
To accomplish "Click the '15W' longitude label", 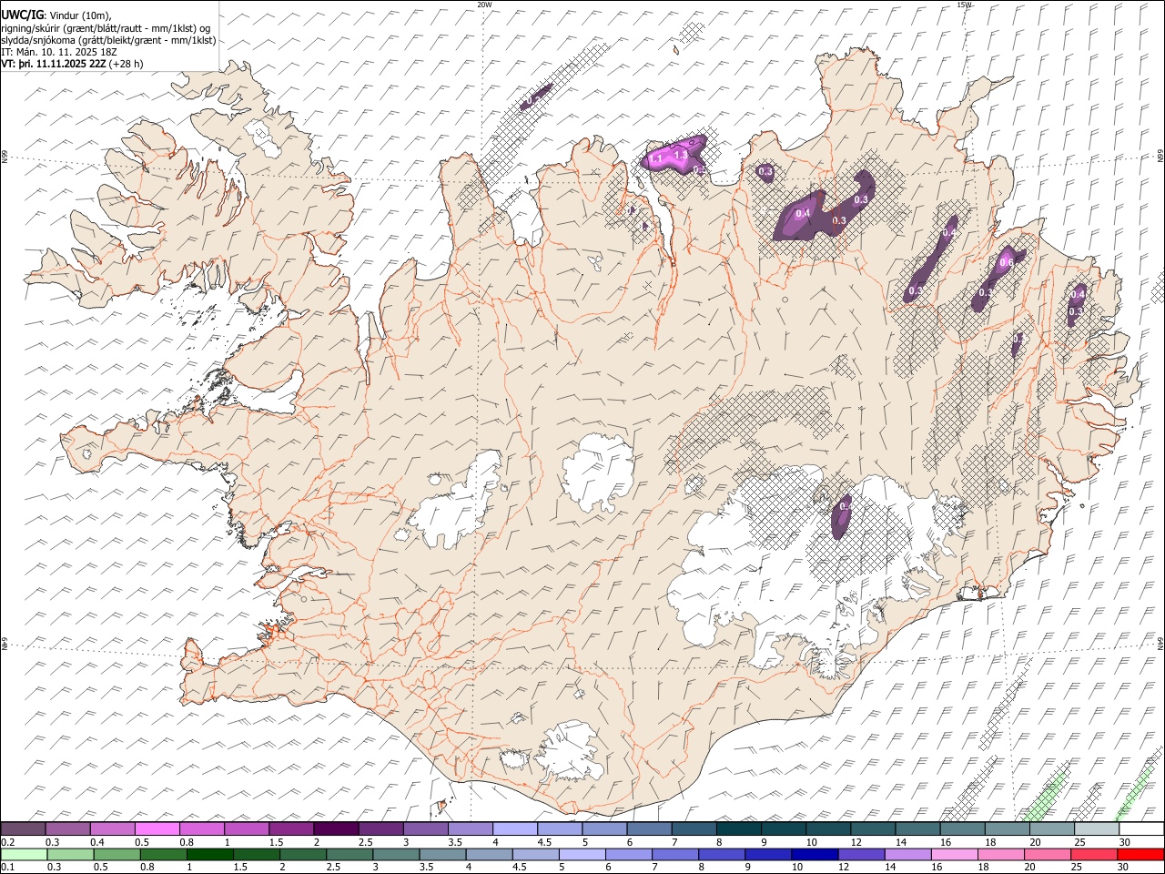I will (964, 5).
